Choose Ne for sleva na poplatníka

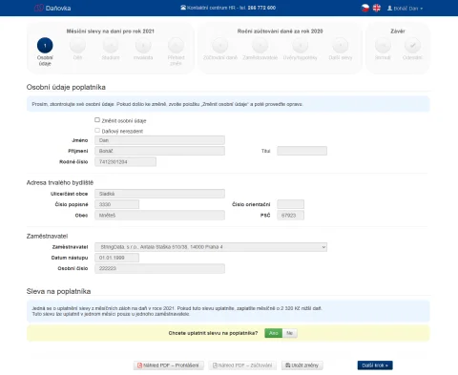tap(290, 333)
